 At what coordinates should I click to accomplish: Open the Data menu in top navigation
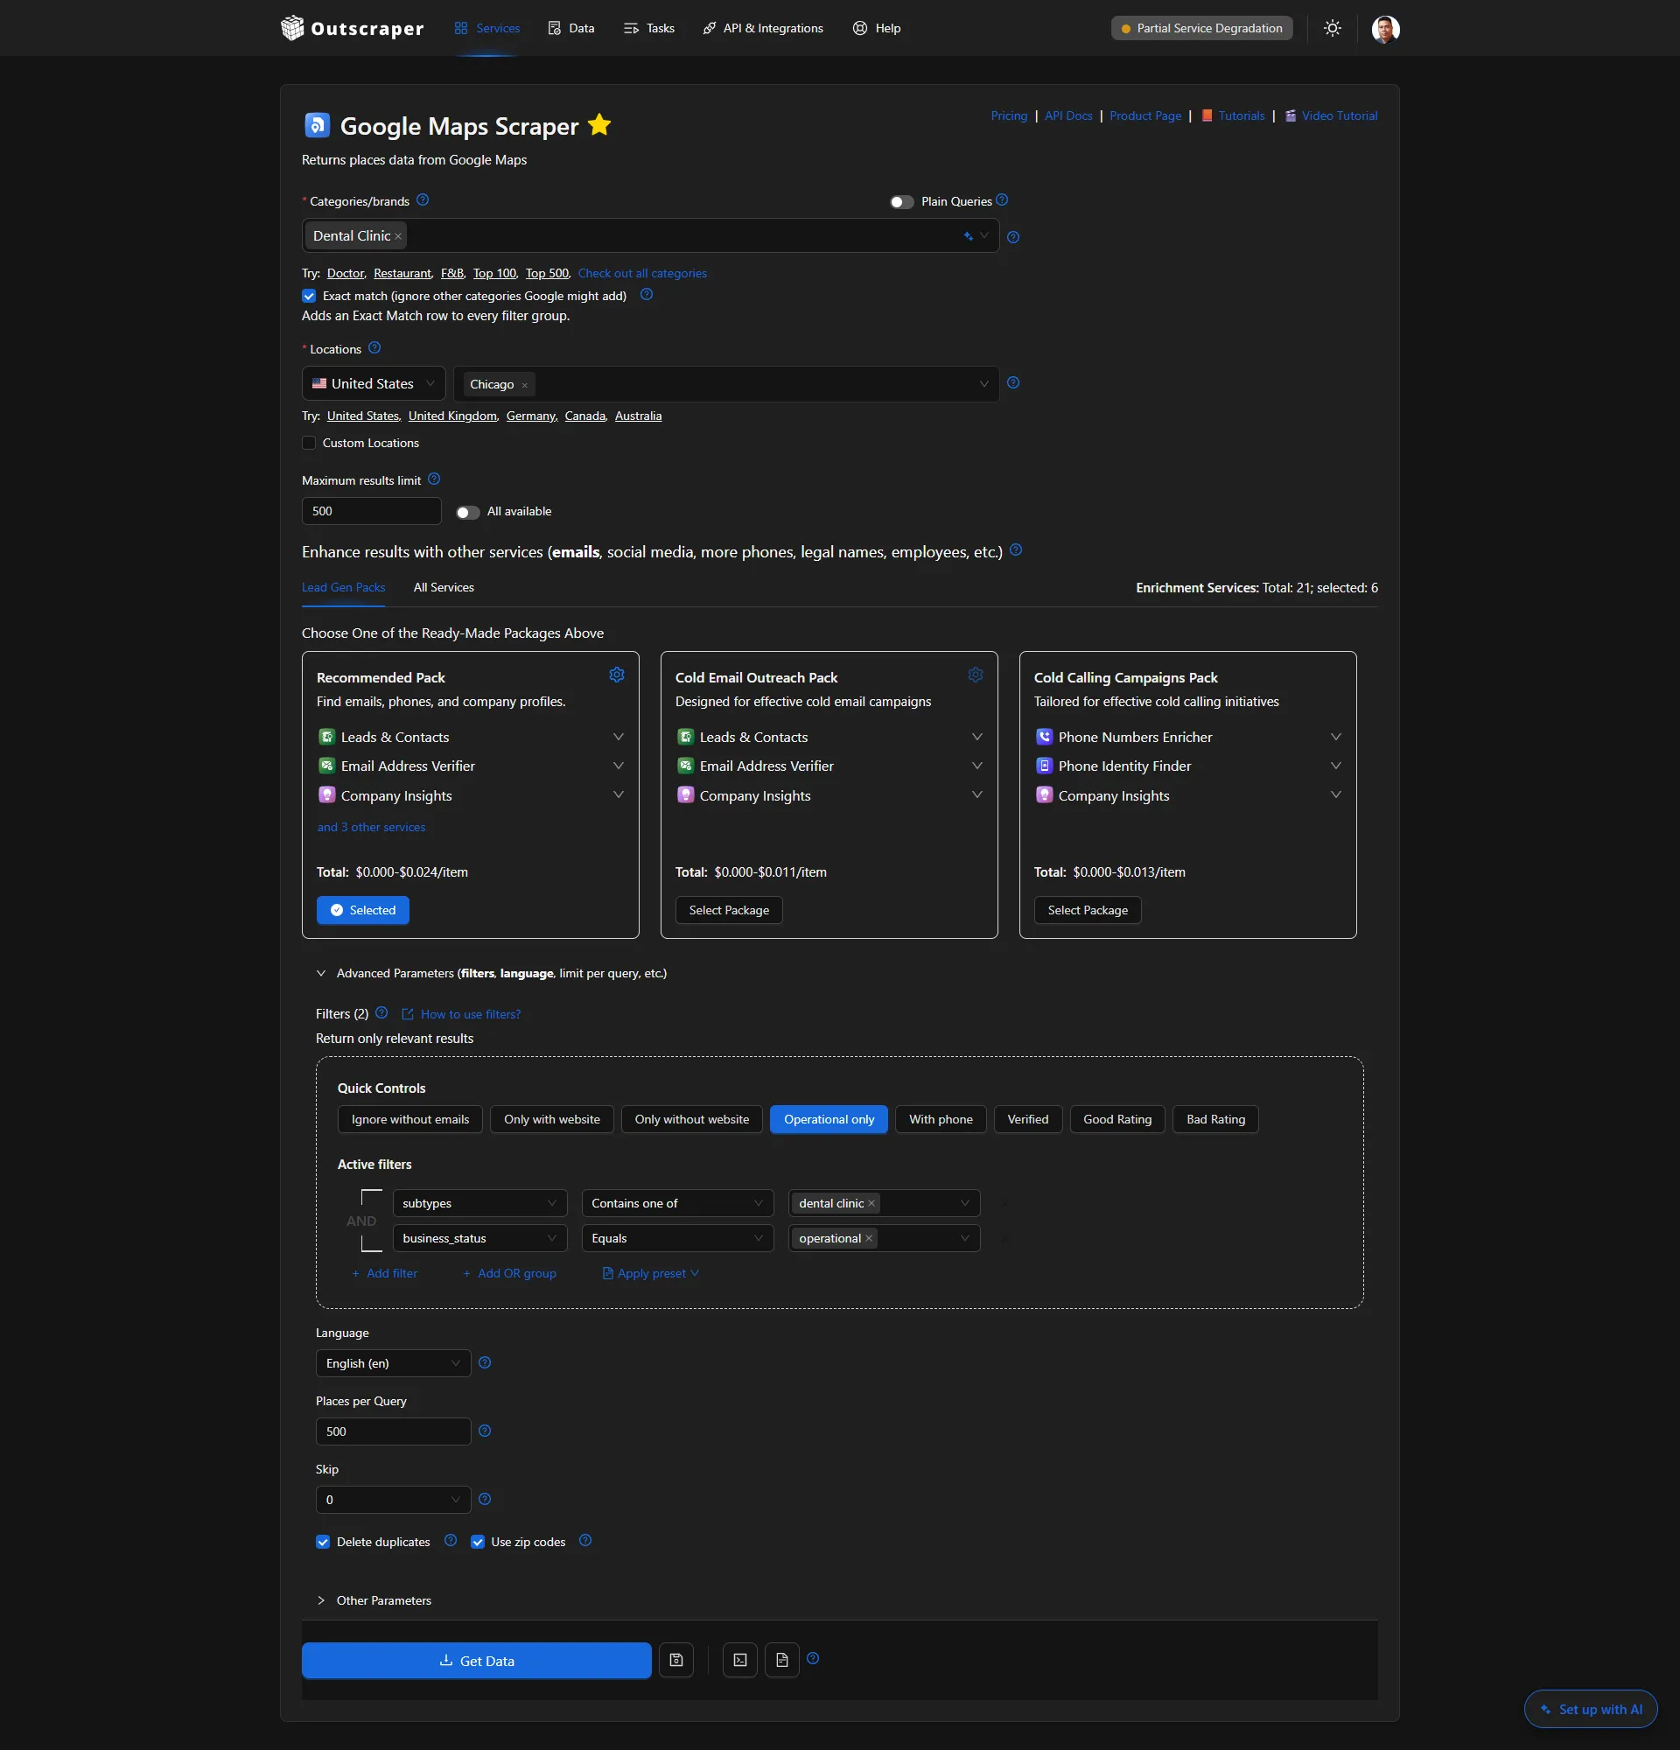[571, 29]
